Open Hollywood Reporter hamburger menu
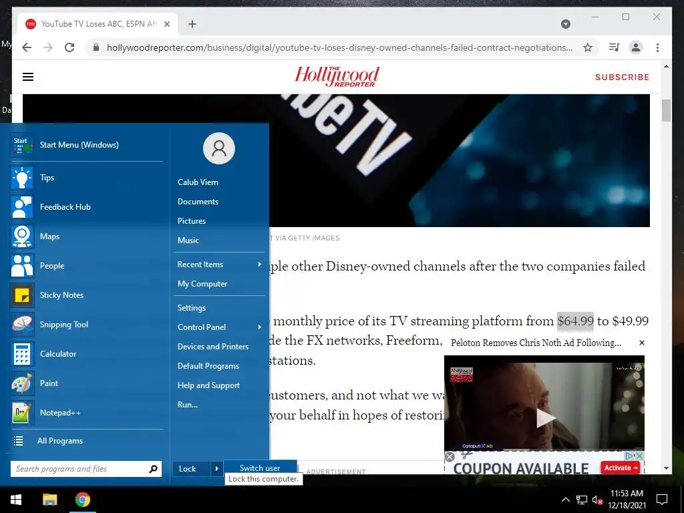This screenshot has height=513, width=684. point(28,77)
